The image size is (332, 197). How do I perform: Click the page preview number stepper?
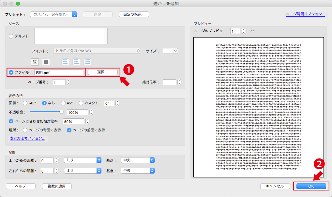(243, 31)
